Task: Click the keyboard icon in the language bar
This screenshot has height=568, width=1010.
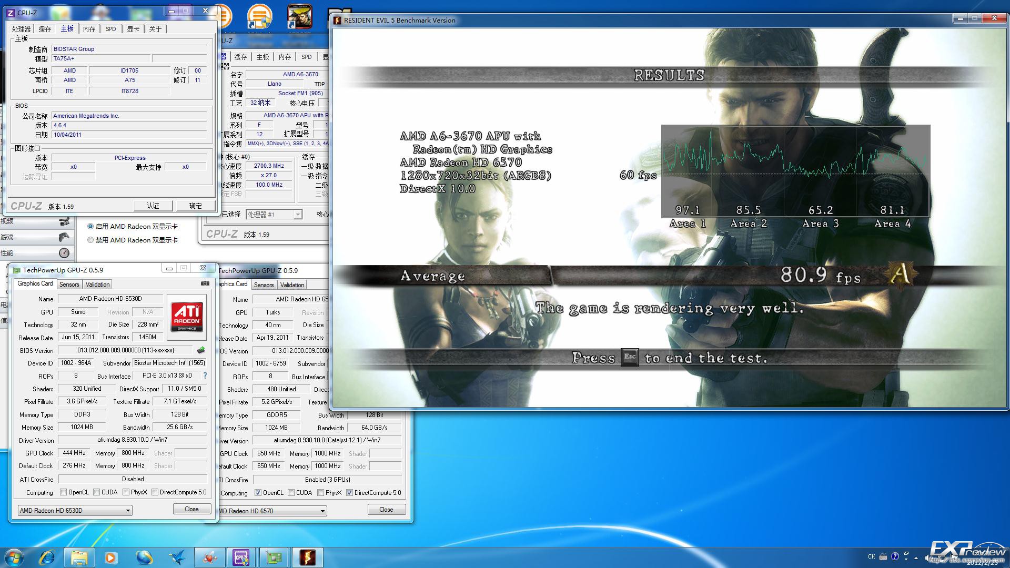Action: click(883, 556)
